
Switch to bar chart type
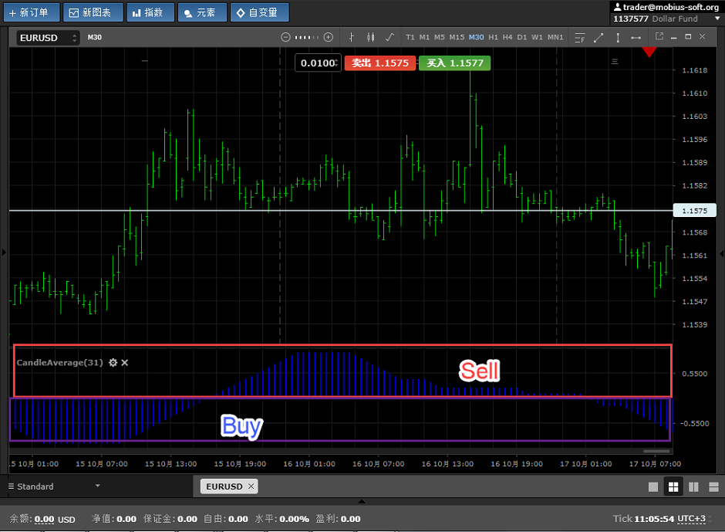coord(352,37)
